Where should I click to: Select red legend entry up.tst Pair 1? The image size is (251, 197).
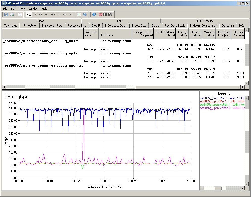222,101
